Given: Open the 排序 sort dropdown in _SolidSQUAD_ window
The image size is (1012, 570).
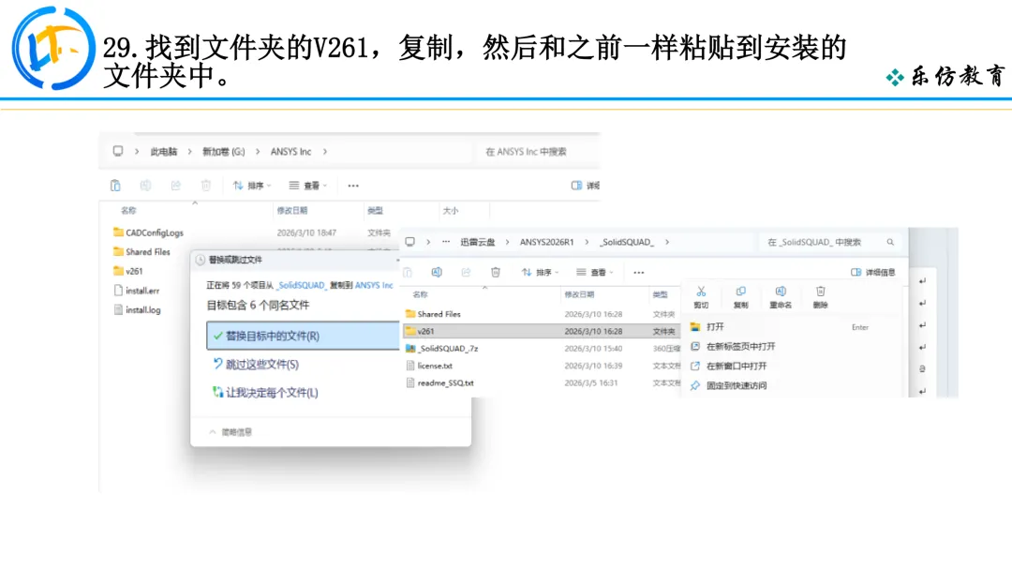Looking at the screenshot, I should coord(540,273).
